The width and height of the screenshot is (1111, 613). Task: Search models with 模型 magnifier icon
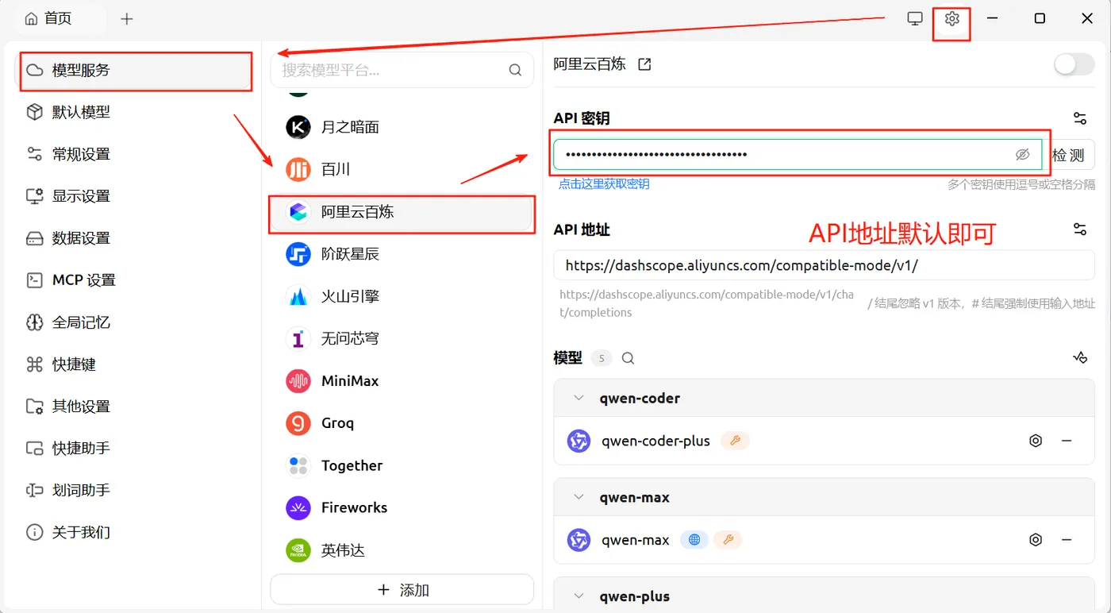coord(629,358)
